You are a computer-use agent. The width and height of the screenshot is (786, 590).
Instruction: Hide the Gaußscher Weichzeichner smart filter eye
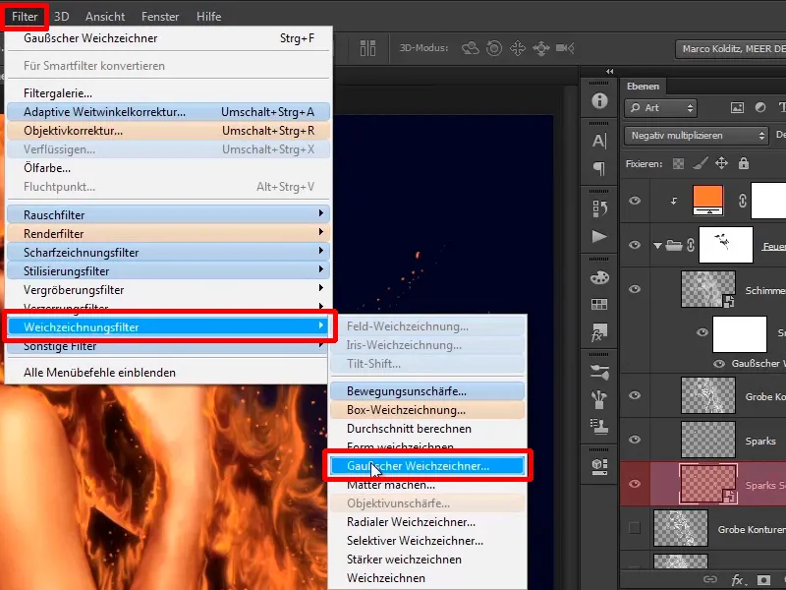click(x=719, y=364)
